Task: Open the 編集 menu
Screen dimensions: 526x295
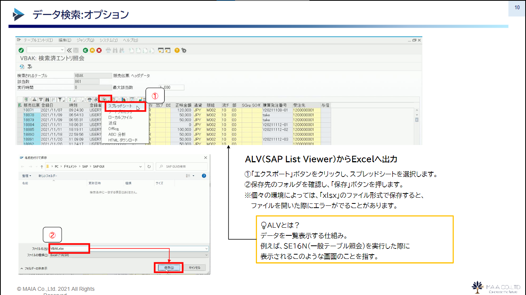Action: 65,40
